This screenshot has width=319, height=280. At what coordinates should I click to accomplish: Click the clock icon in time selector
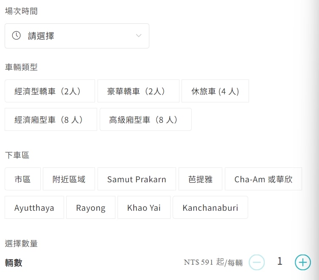coord(16,35)
